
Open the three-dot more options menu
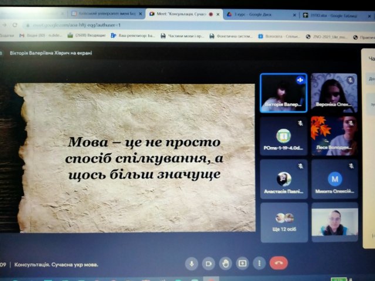(x=259, y=263)
